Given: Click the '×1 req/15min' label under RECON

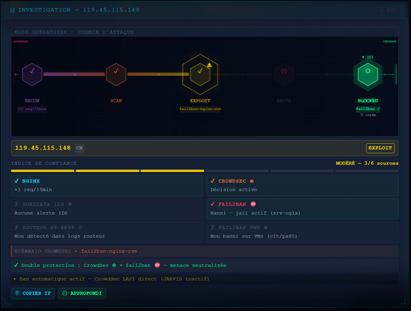Looking at the screenshot, I should point(32,109).
